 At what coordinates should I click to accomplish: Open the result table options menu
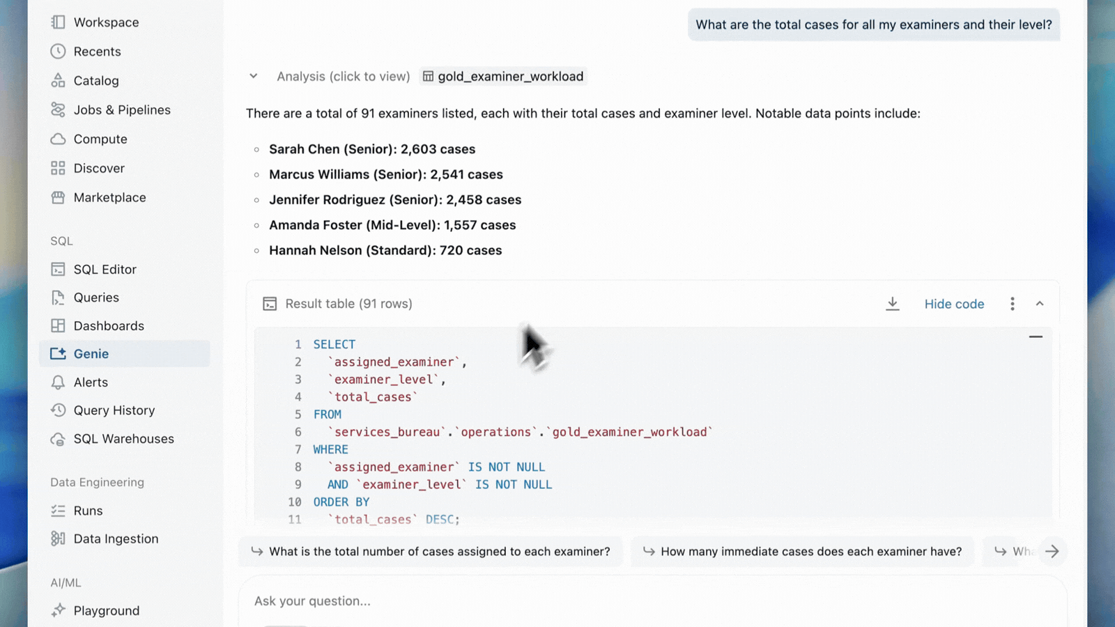click(1012, 304)
